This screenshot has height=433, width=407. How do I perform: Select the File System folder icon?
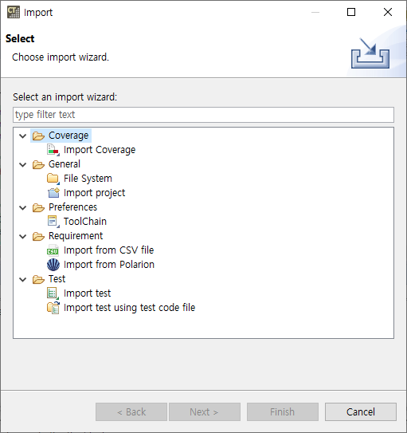53,179
